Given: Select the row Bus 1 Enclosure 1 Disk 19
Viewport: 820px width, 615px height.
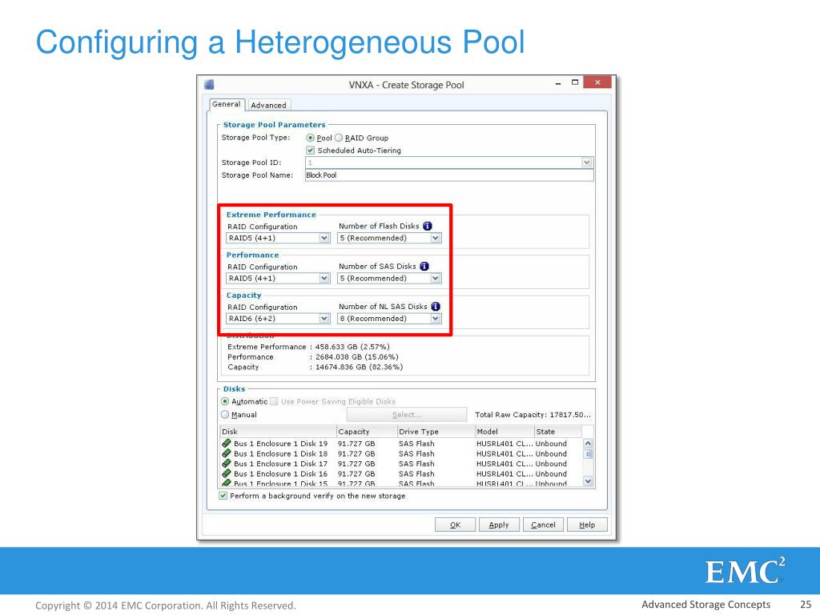Looking at the screenshot, I should point(401,444).
